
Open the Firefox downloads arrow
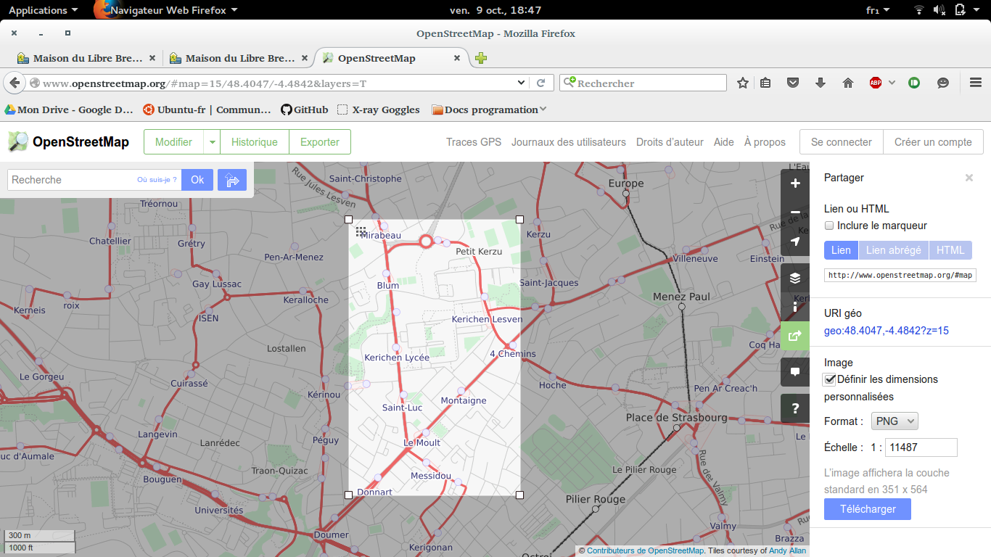coord(821,83)
